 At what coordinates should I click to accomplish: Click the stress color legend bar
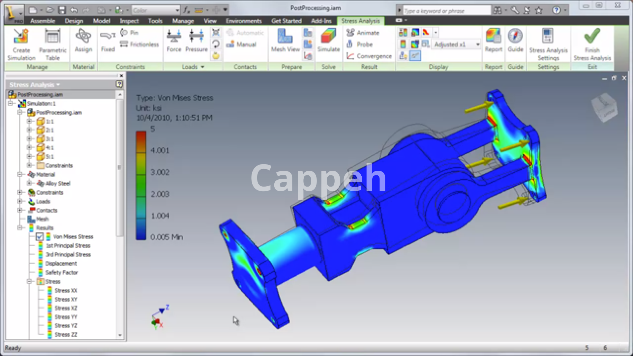click(x=141, y=186)
